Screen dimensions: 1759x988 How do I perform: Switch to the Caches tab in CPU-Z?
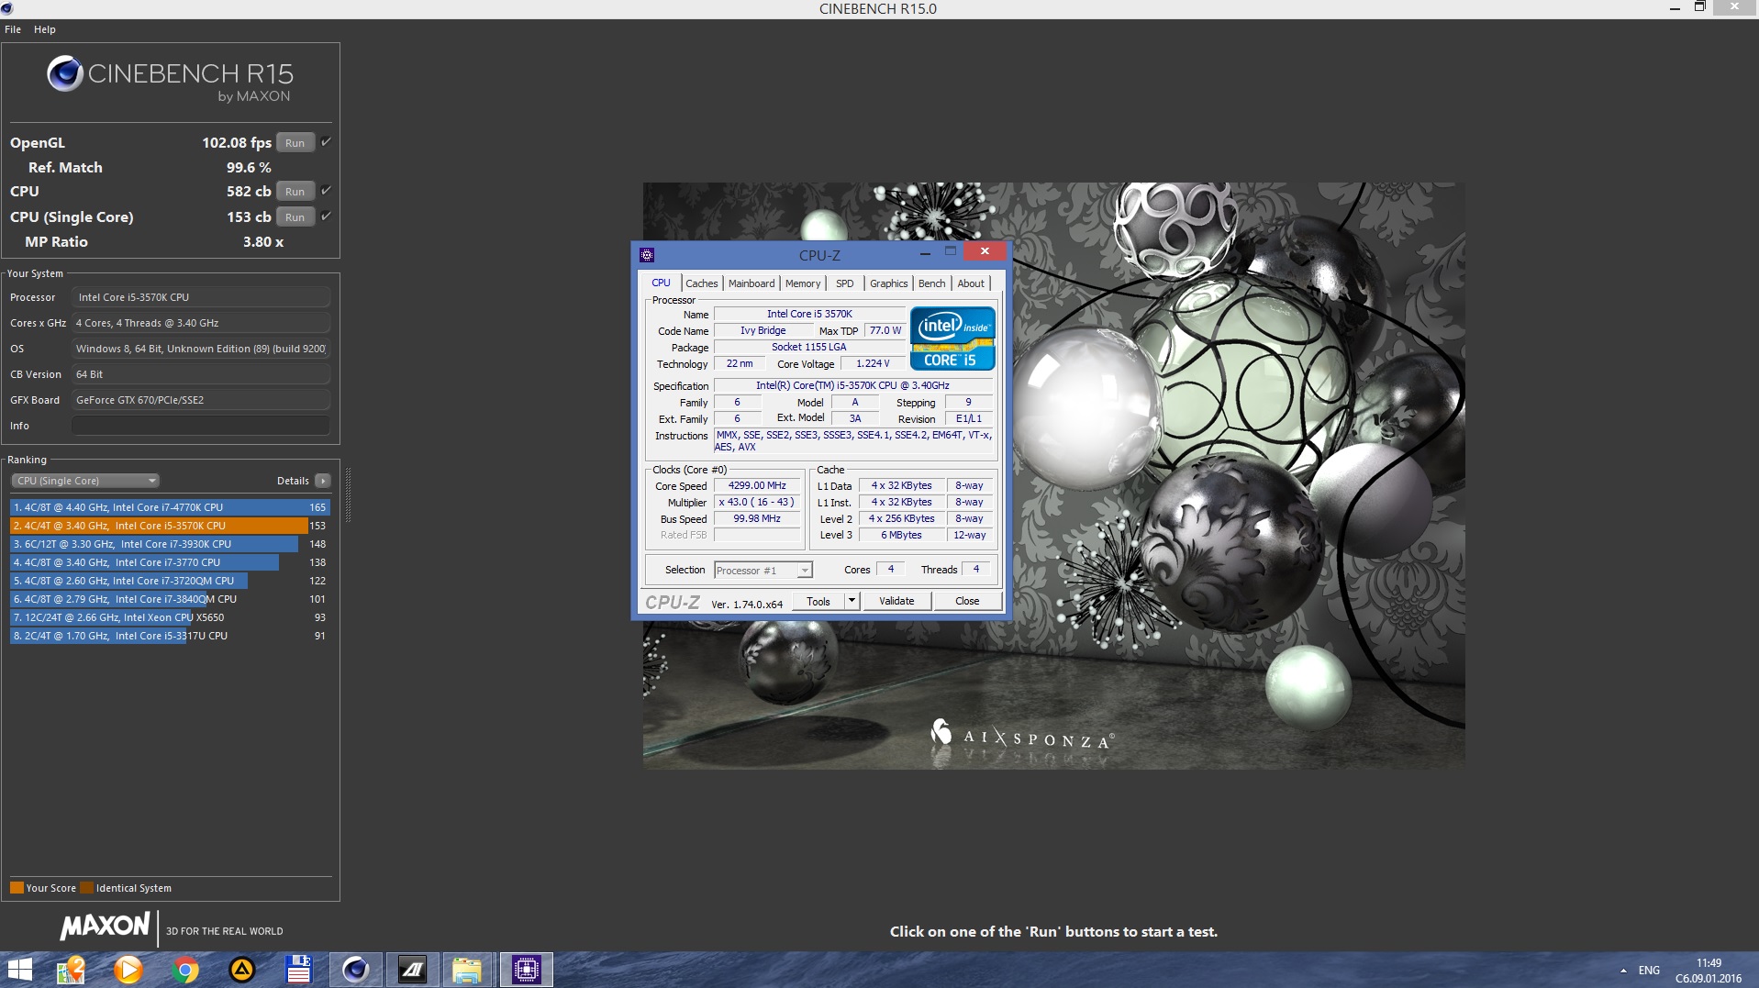tap(702, 283)
